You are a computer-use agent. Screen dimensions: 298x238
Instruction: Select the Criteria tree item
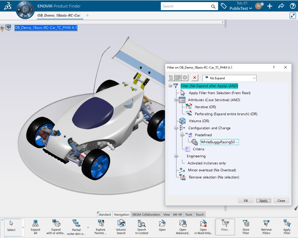[x=198, y=149]
